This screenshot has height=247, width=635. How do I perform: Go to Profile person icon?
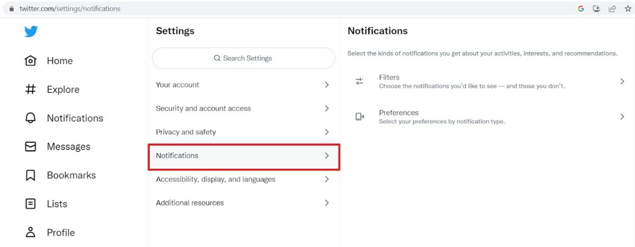pyautogui.click(x=31, y=232)
